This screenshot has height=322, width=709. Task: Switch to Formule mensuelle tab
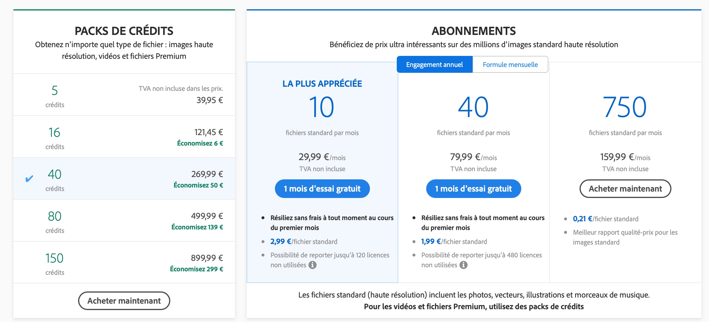pyautogui.click(x=510, y=65)
